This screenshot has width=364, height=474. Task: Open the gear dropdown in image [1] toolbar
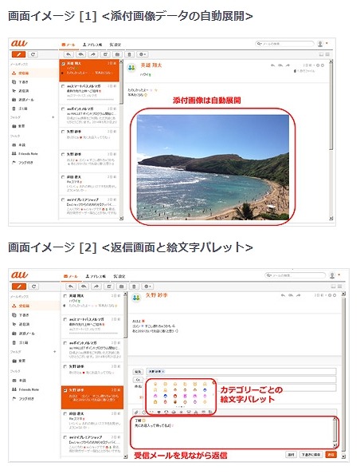coord(142,54)
